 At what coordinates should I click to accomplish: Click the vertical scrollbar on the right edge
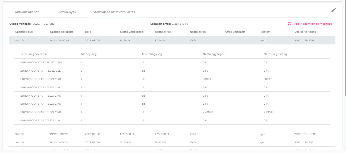(345, 56)
